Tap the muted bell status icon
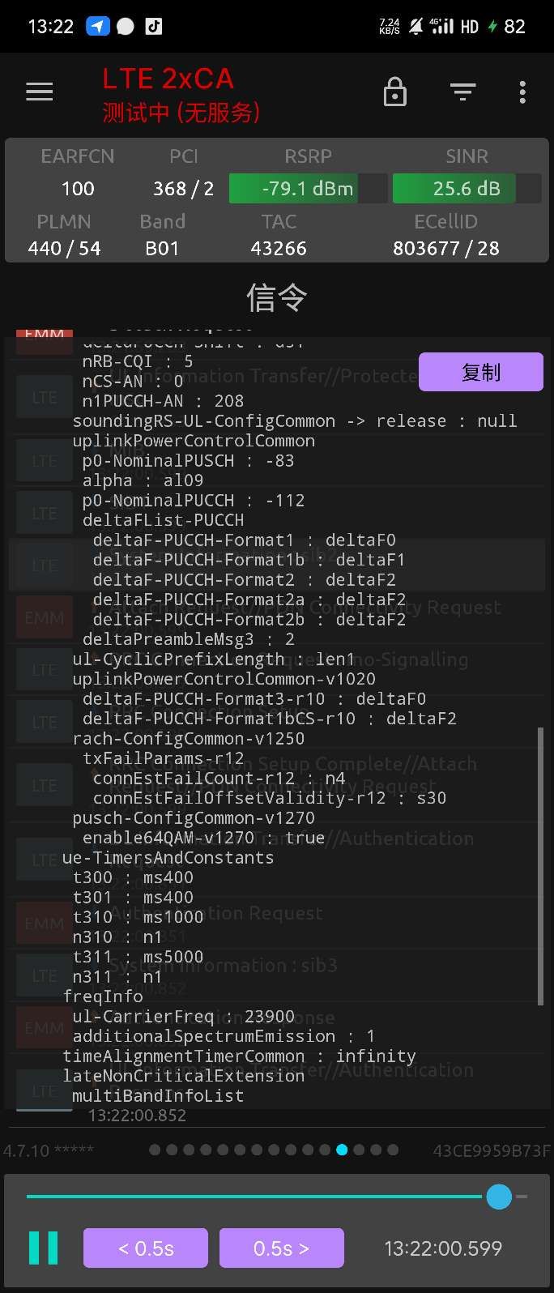This screenshot has height=1293, width=554. tap(415, 27)
